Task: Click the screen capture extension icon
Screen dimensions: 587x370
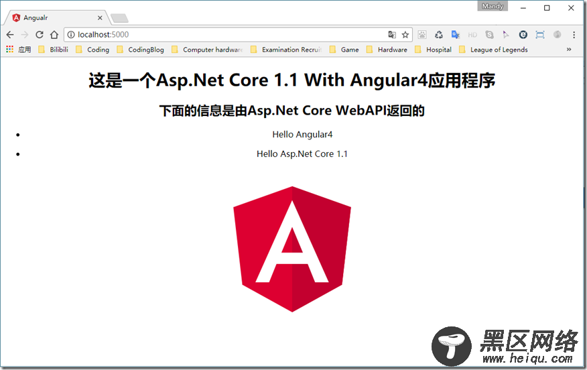Action: (x=540, y=35)
